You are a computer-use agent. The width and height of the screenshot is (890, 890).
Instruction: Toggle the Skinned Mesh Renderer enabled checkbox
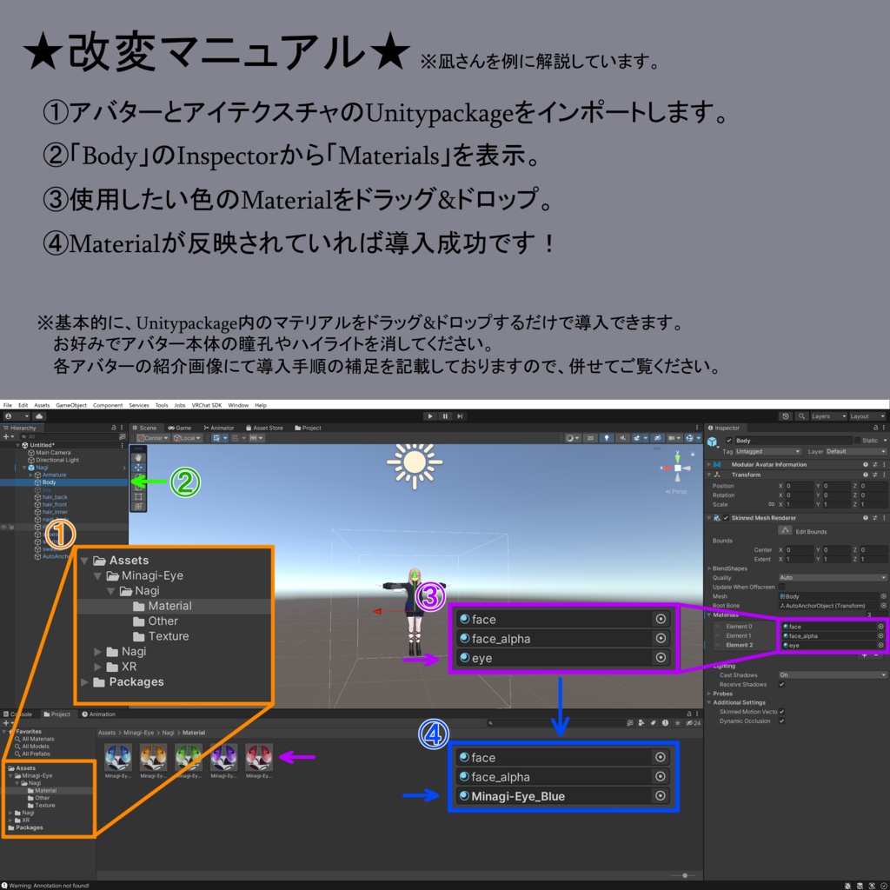(724, 518)
